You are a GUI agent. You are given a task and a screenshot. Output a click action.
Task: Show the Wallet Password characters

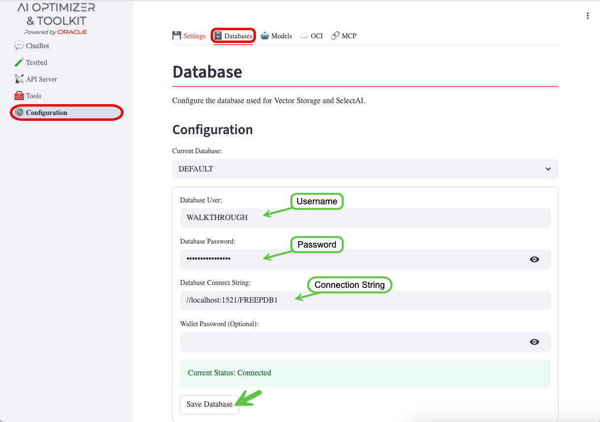point(535,341)
